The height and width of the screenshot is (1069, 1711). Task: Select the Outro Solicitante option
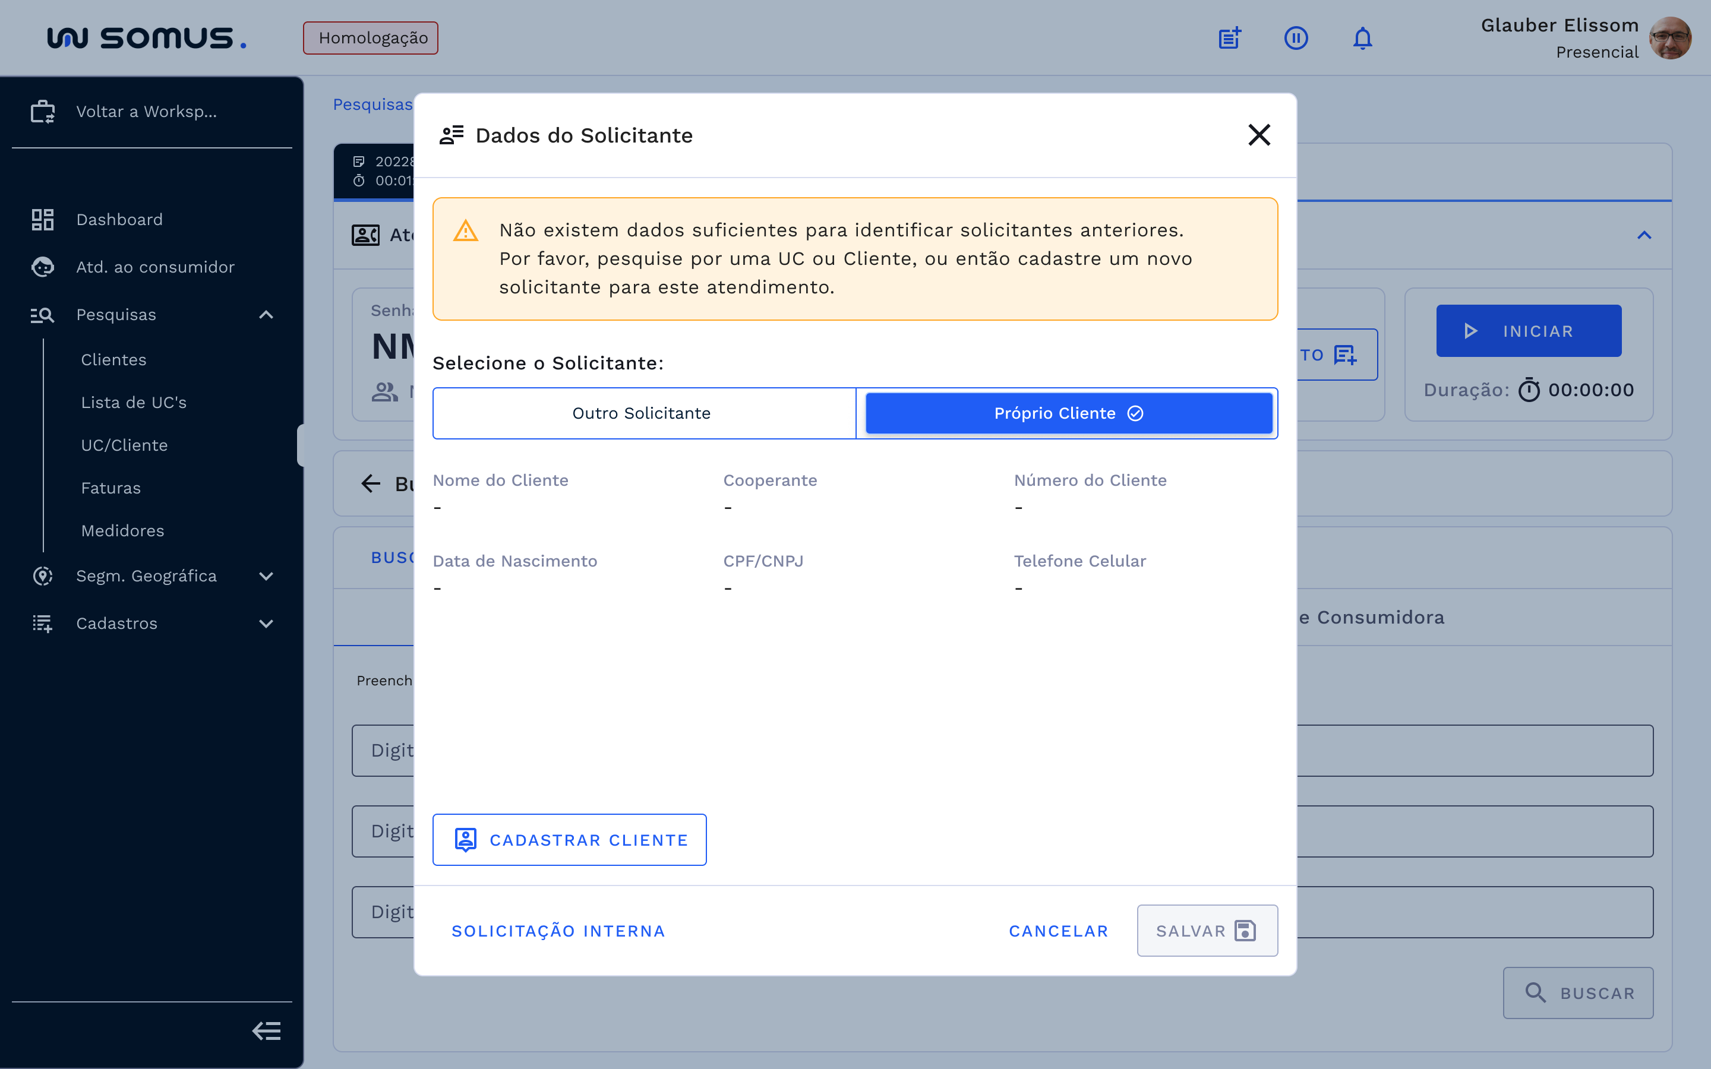point(641,413)
